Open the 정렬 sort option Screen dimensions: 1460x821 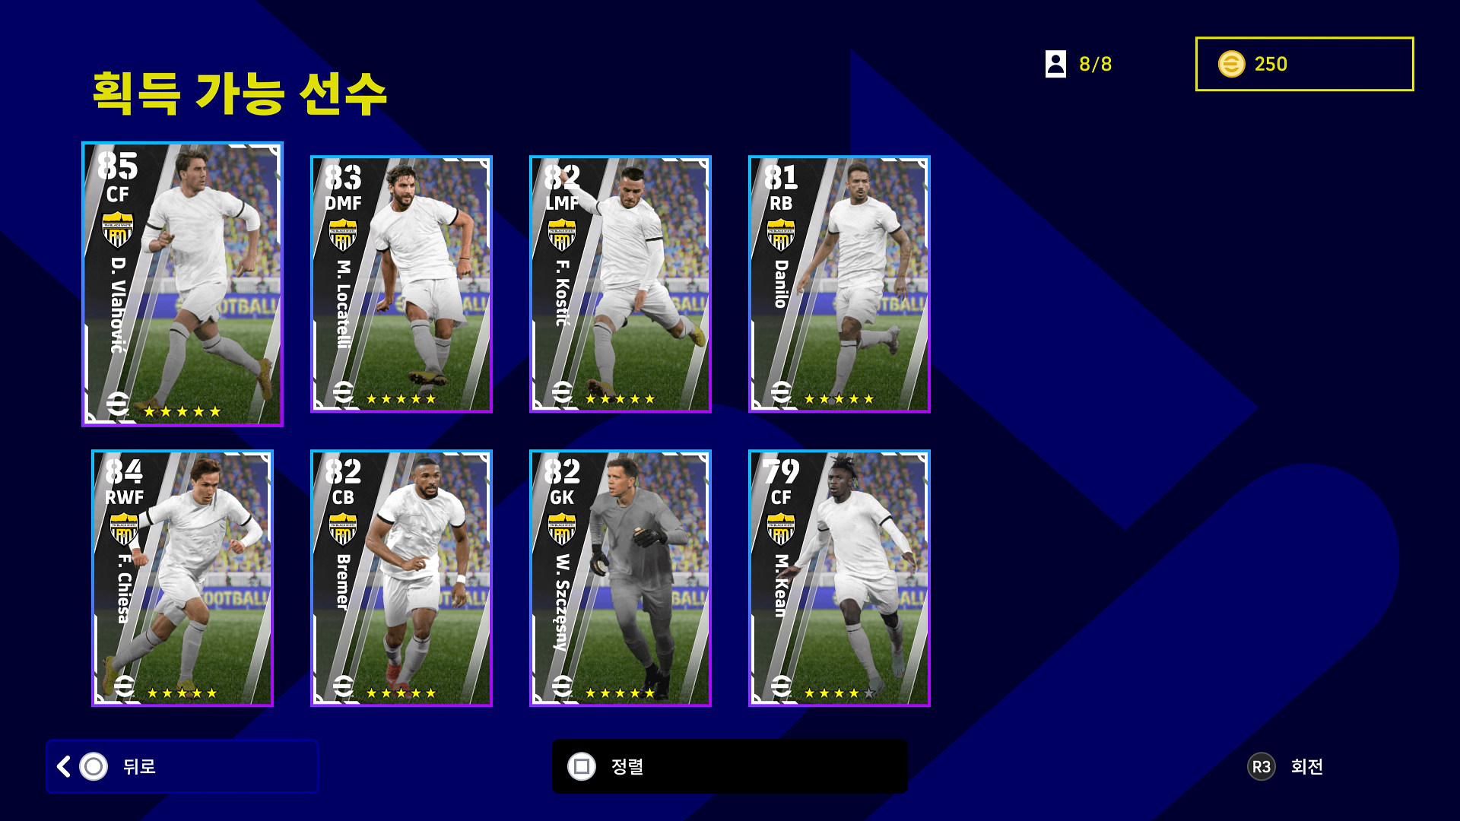pyautogui.click(x=730, y=766)
